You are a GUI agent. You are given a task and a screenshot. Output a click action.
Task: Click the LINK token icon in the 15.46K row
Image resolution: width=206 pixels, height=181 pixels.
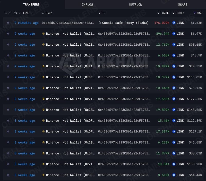(174, 121)
